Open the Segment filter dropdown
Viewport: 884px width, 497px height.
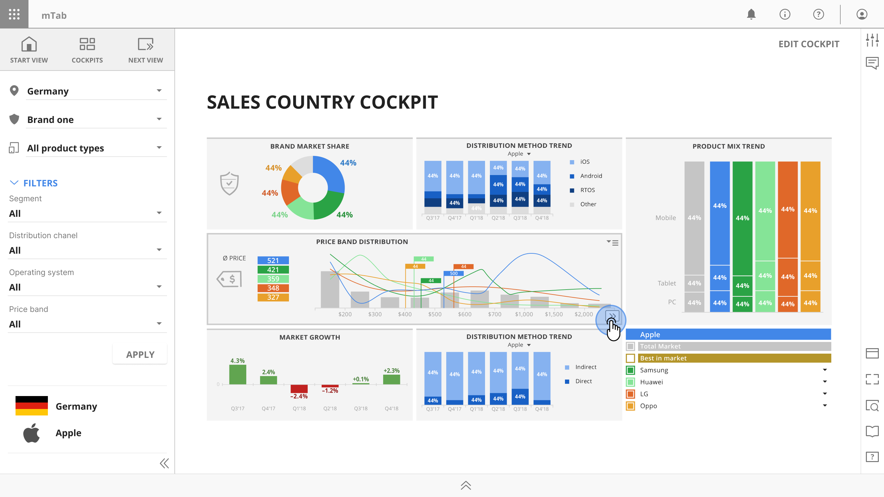coord(87,213)
